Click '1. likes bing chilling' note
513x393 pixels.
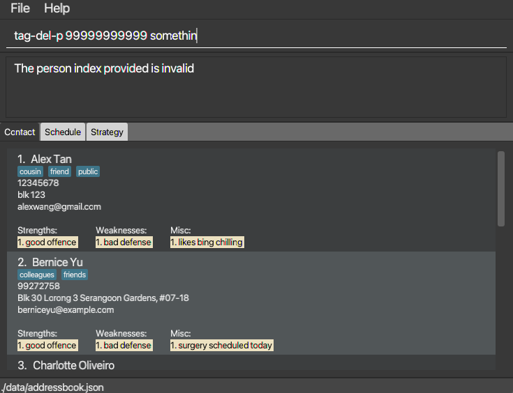click(207, 242)
